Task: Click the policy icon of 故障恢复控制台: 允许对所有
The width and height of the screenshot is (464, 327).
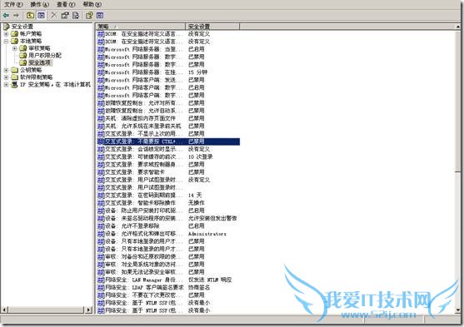Action: tap(101, 103)
